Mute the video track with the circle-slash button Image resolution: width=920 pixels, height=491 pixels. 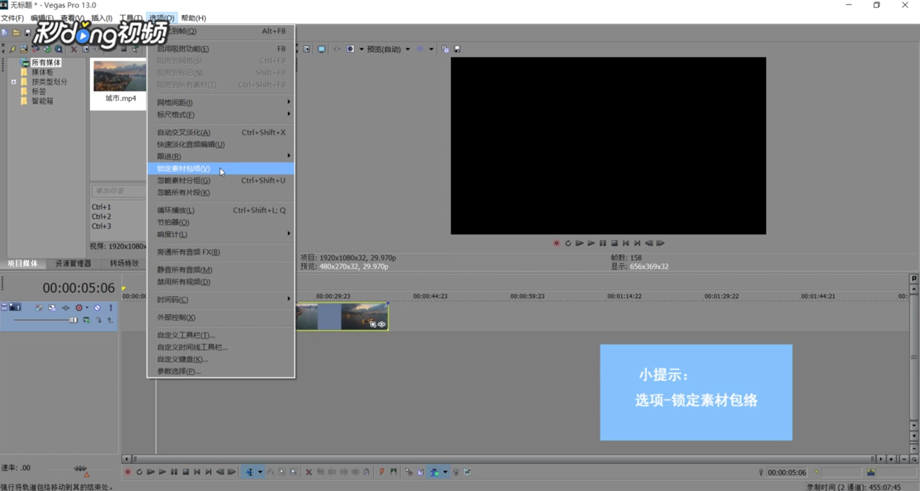coord(97,308)
